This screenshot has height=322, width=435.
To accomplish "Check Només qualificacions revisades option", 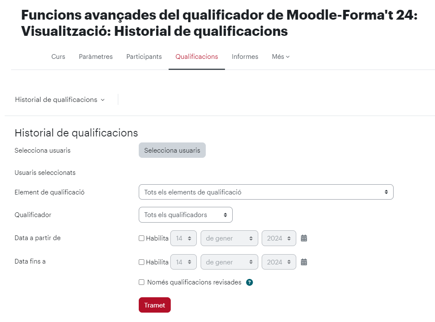I will pyautogui.click(x=141, y=282).
